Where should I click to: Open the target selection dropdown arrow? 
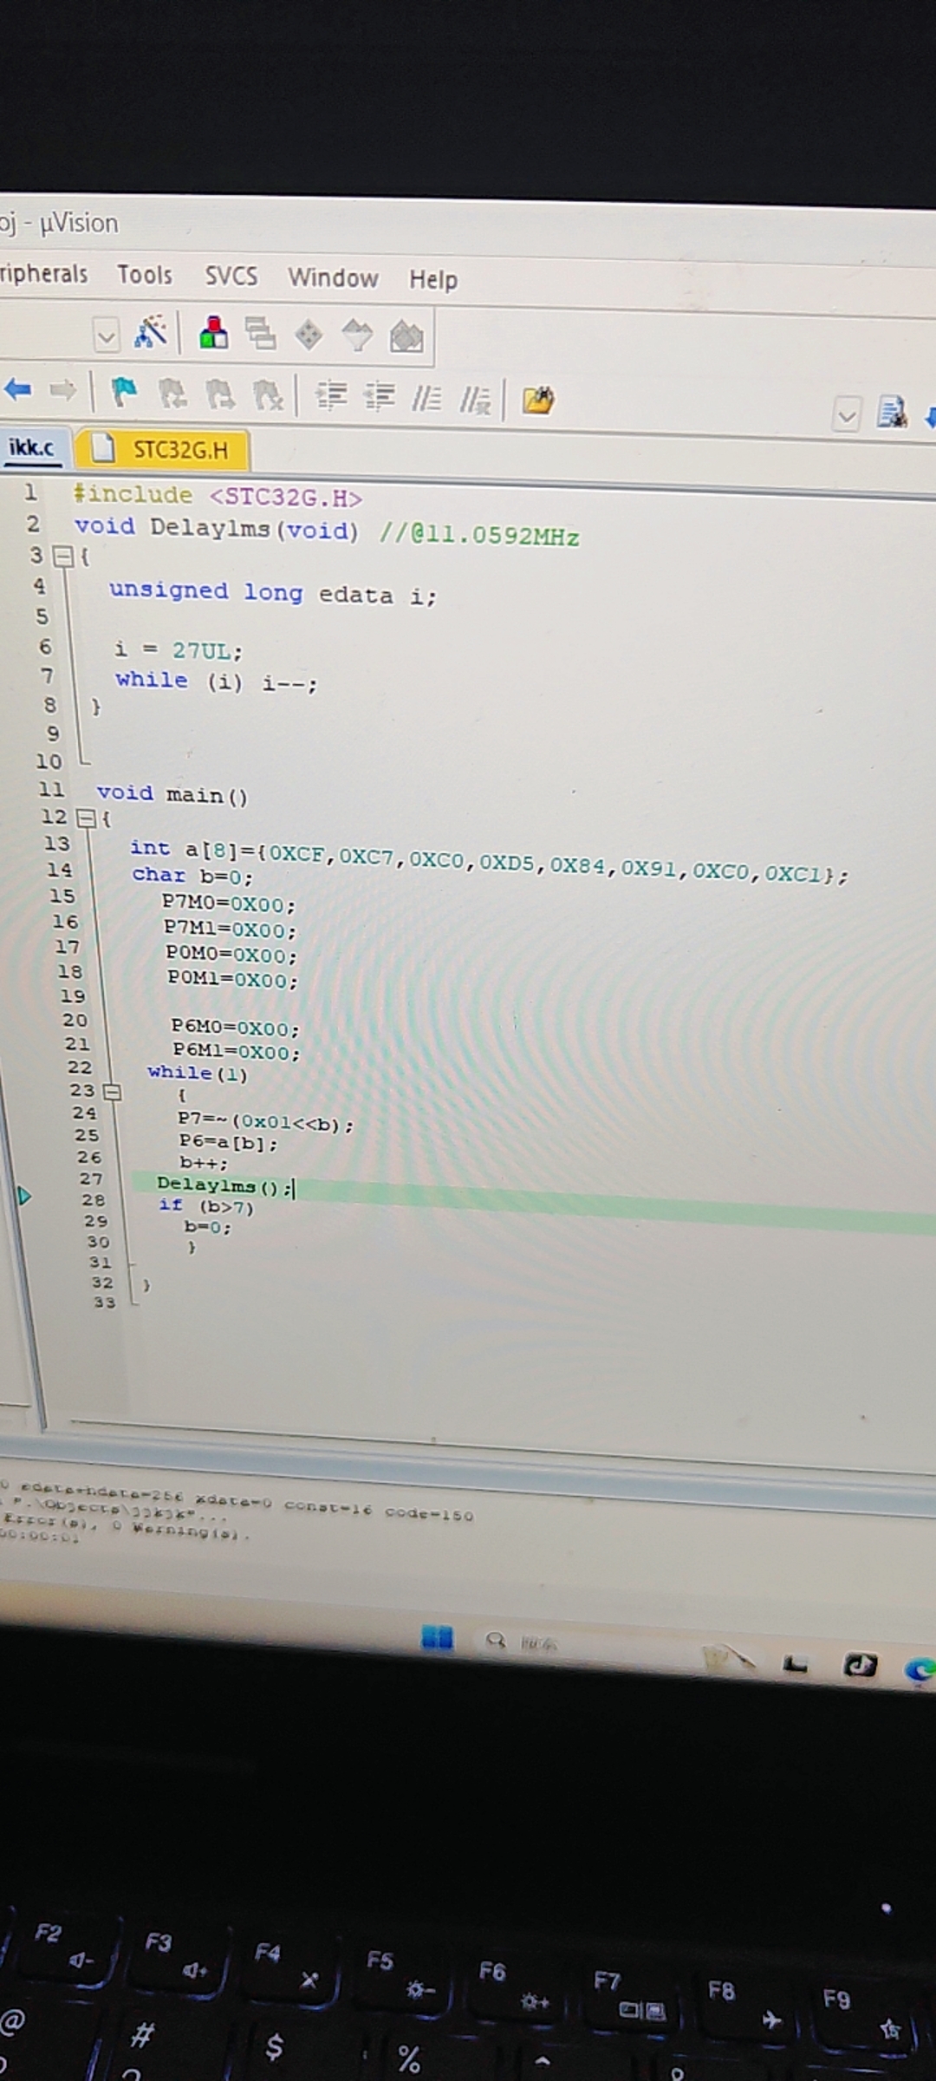pyautogui.click(x=107, y=335)
